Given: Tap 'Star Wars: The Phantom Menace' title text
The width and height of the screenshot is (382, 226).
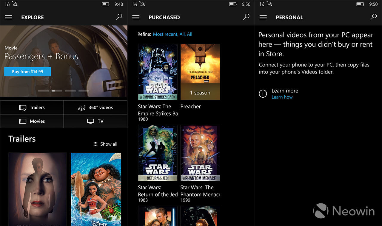Looking at the screenshot, I should click(200, 191).
